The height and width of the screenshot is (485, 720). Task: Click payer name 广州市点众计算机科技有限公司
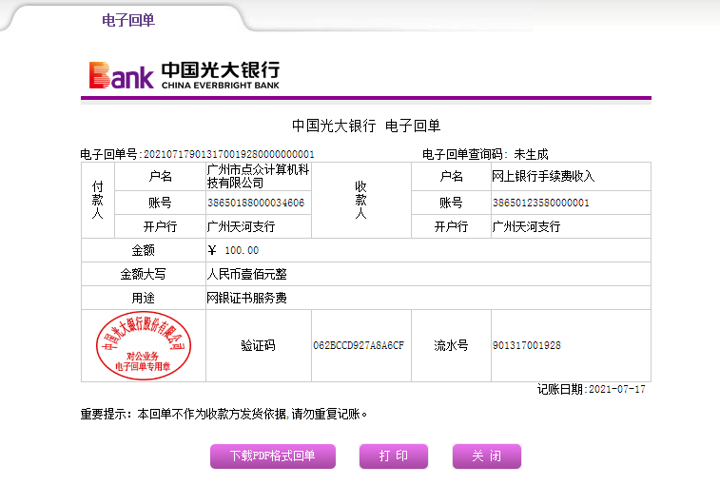tap(258, 176)
